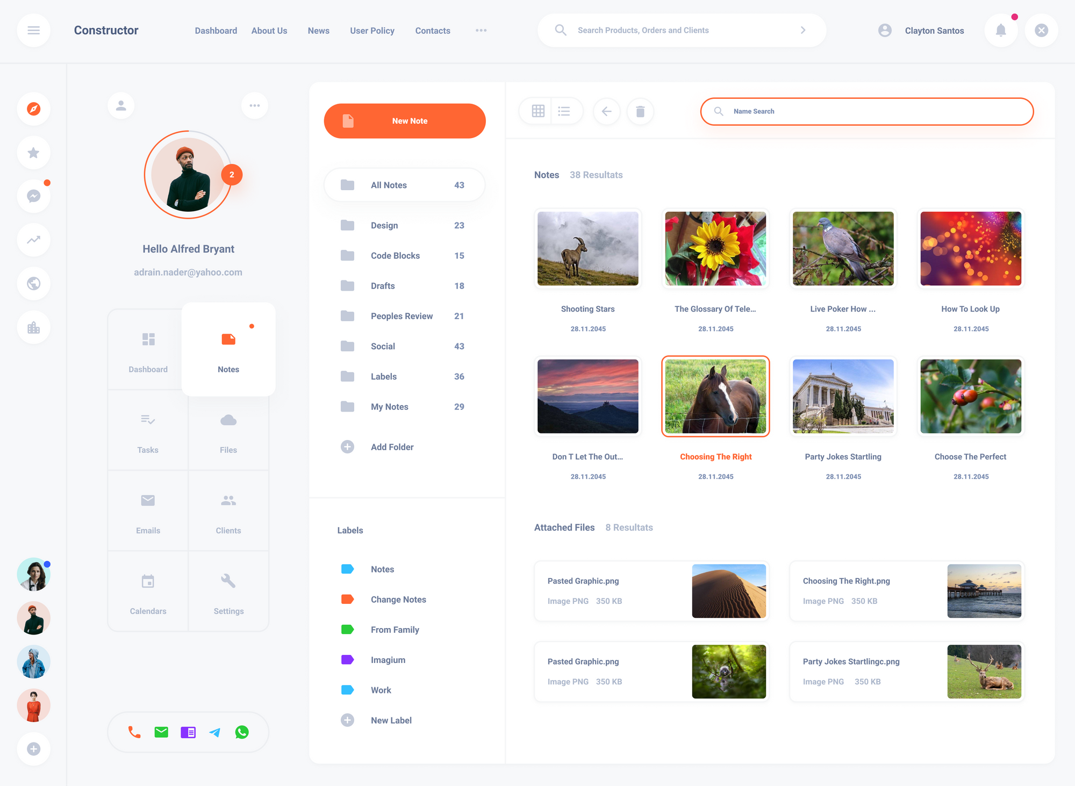Click the back arrow icon above notes
This screenshot has width=1075, height=786.
pos(607,111)
